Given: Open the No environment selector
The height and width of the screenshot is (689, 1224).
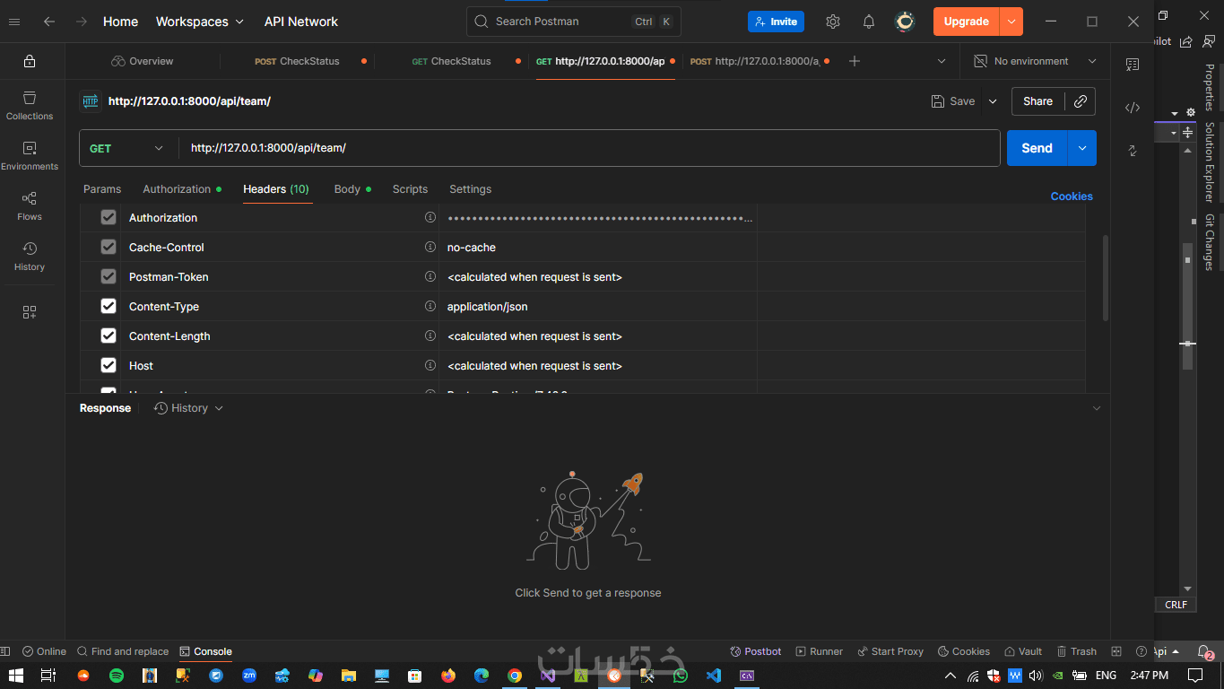Looking at the screenshot, I should [1036, 61].
